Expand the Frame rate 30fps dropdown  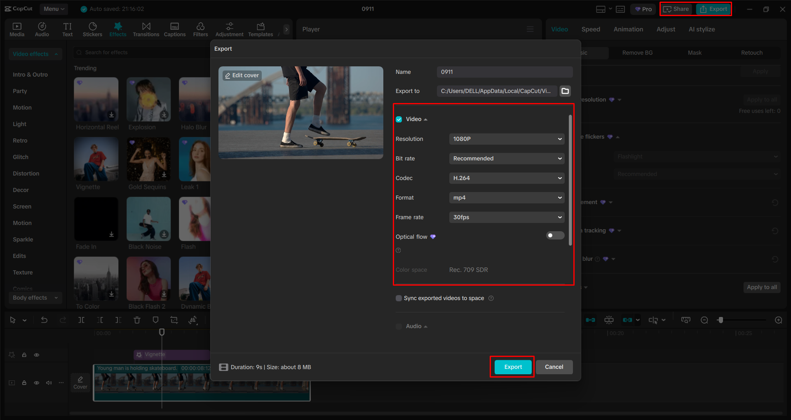pos(507,217)
